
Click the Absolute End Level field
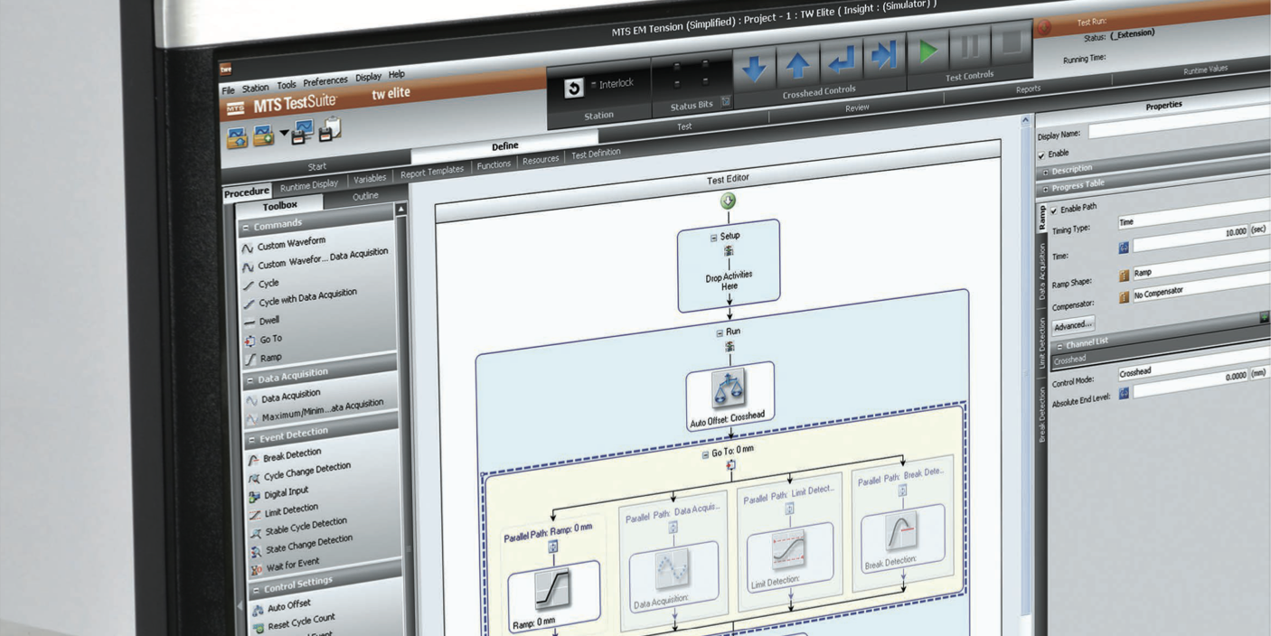click(1191, 384)
